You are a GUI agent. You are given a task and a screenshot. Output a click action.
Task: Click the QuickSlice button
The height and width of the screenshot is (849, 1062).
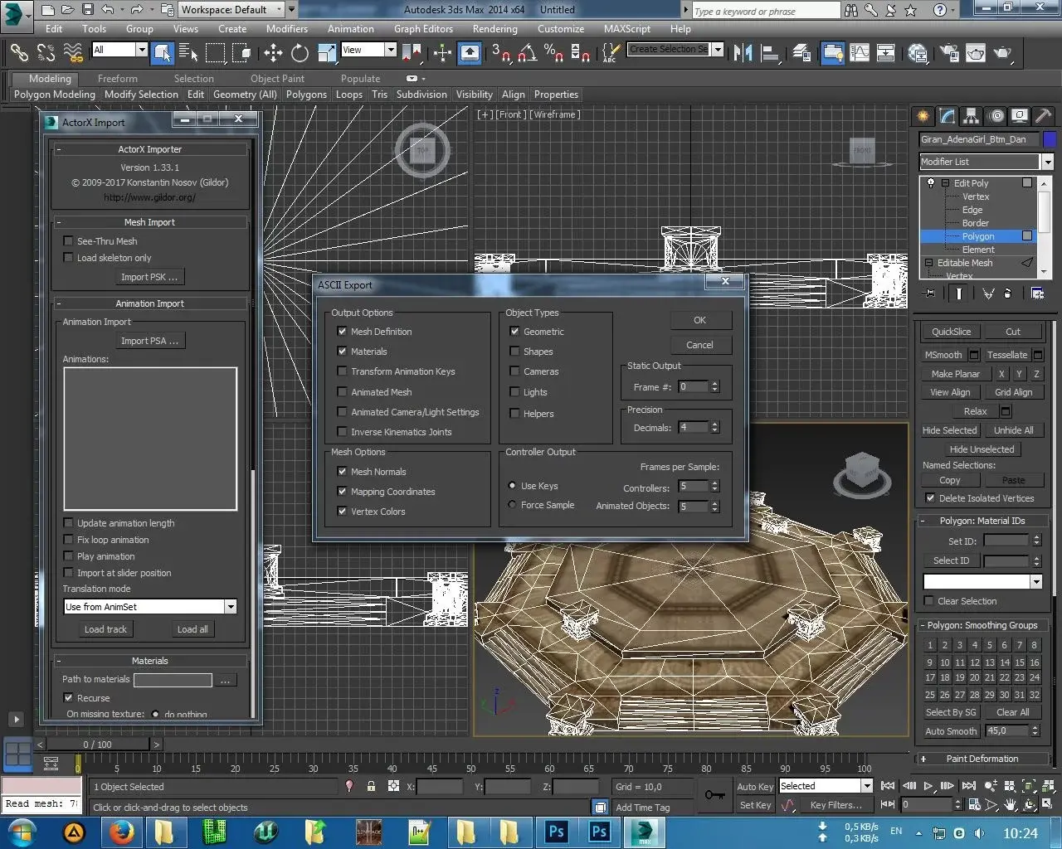[951, 332]
